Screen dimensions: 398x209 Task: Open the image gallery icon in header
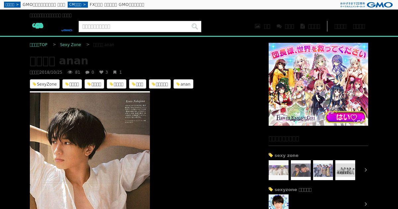[257, 26]
